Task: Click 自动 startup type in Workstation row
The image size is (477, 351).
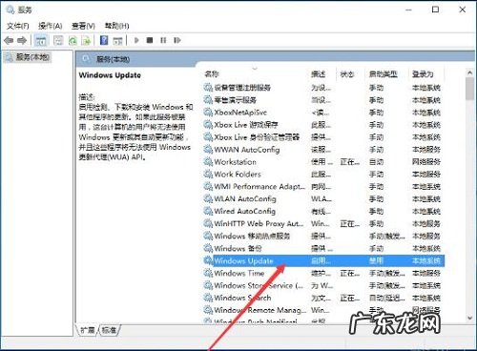Action: [x=376, y=162]
